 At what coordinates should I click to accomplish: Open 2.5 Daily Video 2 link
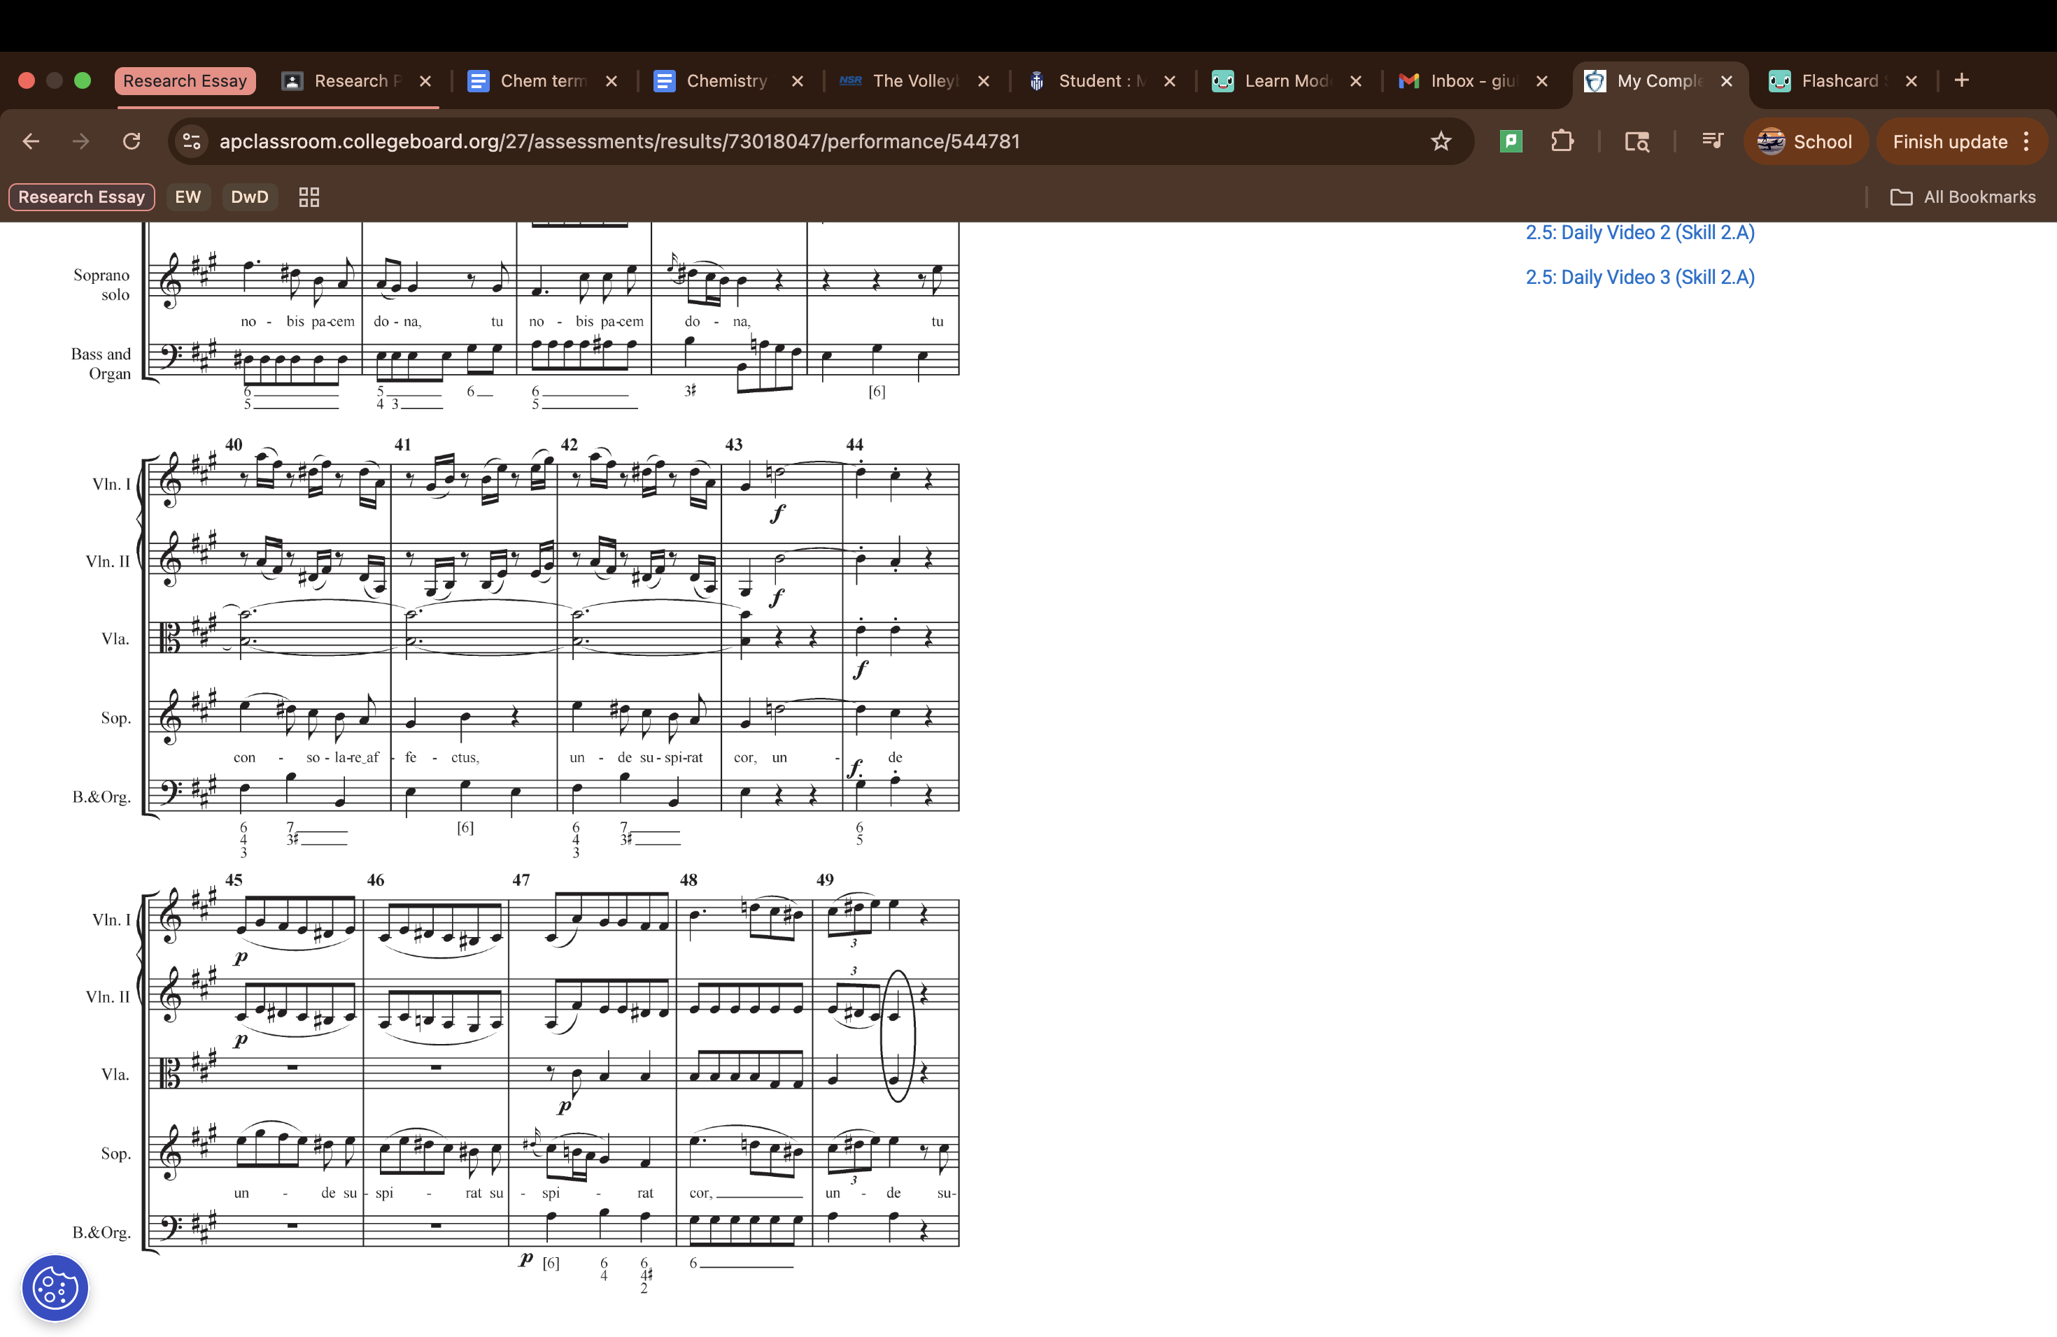point(1639,232)
